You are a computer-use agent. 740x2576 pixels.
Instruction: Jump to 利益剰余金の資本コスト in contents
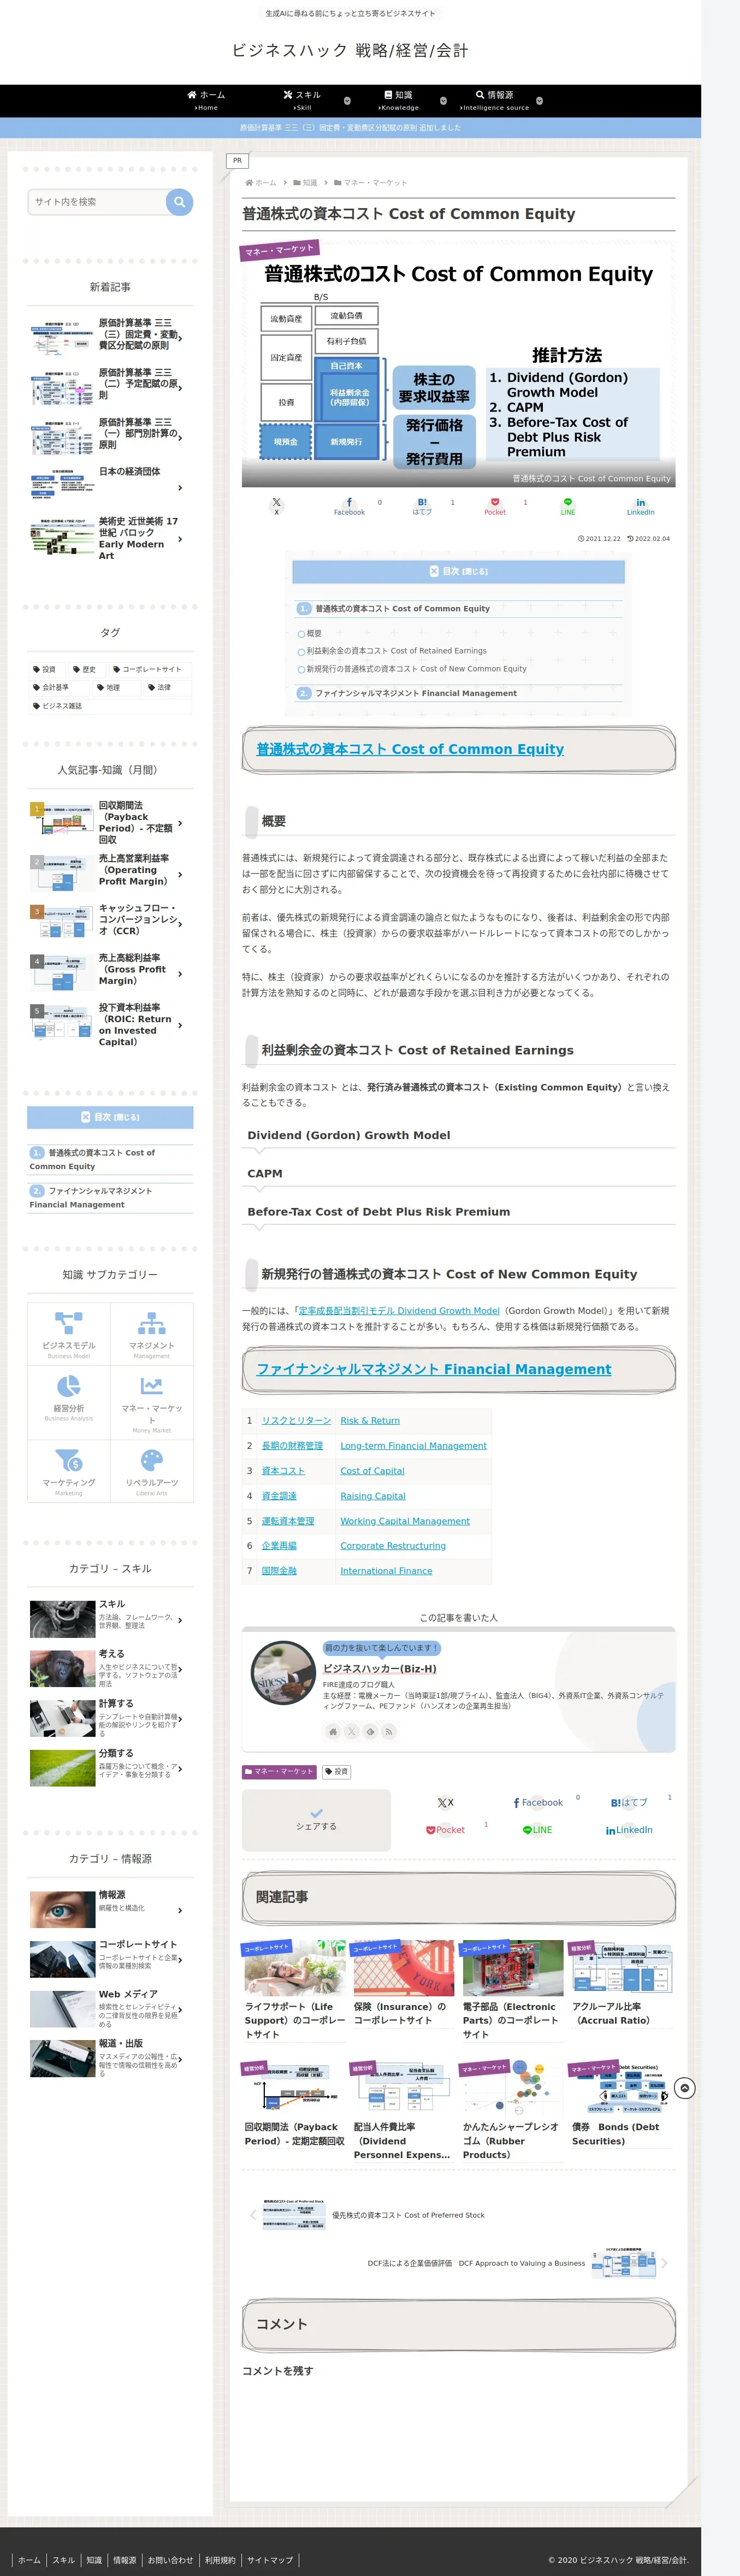click(396, 650)
